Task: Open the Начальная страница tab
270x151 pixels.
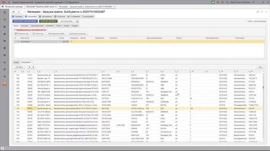Action: pos(12,7)
